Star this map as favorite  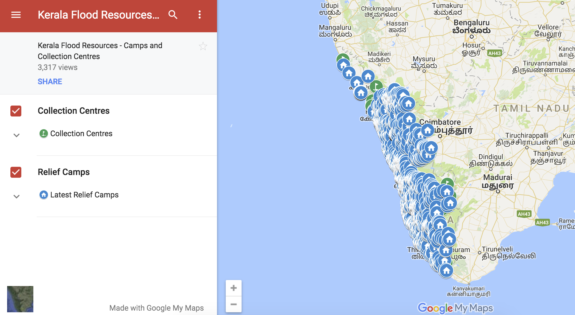click(203, 46)
